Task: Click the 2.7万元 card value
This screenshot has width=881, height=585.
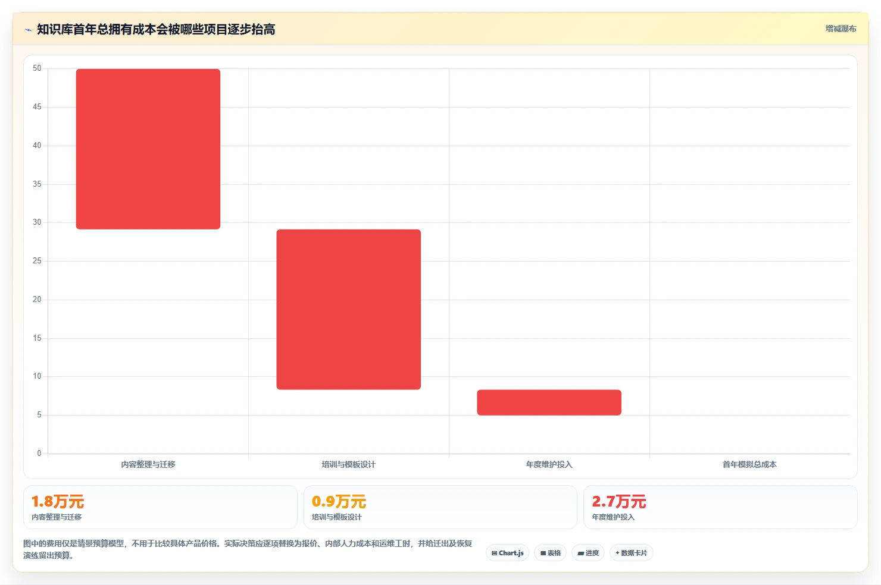Action: pyautogui.click(x=619, y=502)
